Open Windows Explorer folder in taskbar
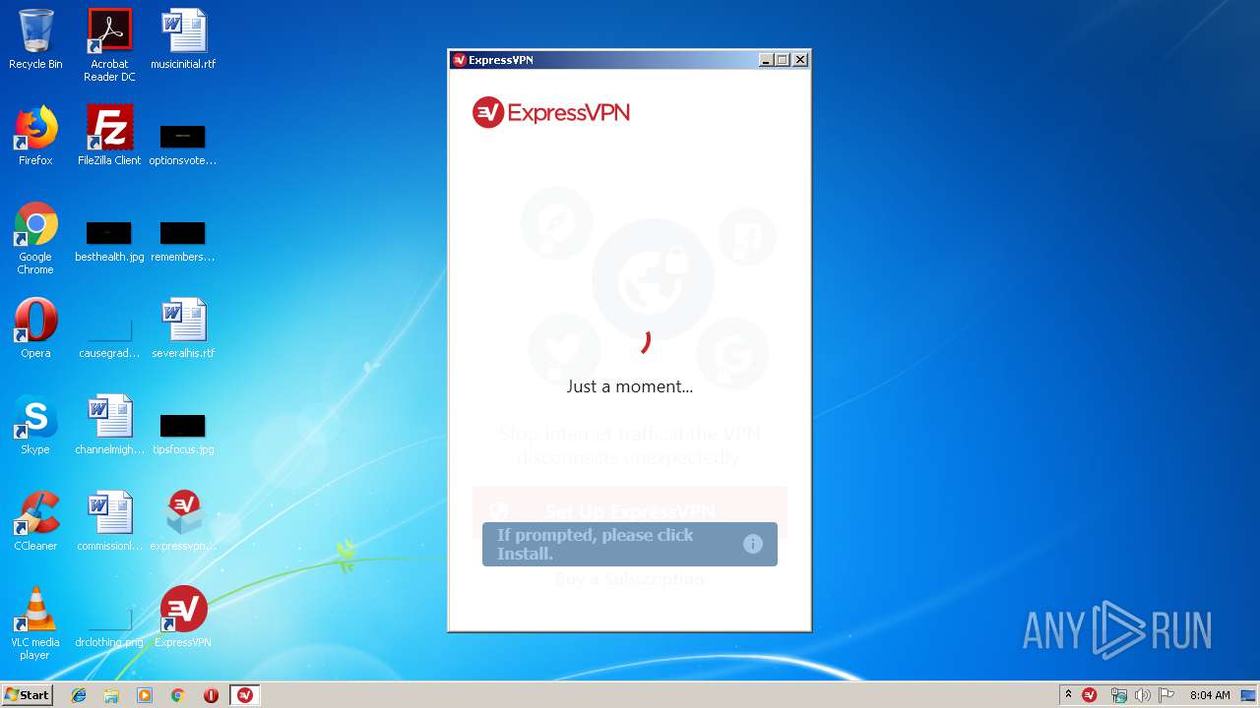This screenshot has width=1260, height=708. pos(111,695)
